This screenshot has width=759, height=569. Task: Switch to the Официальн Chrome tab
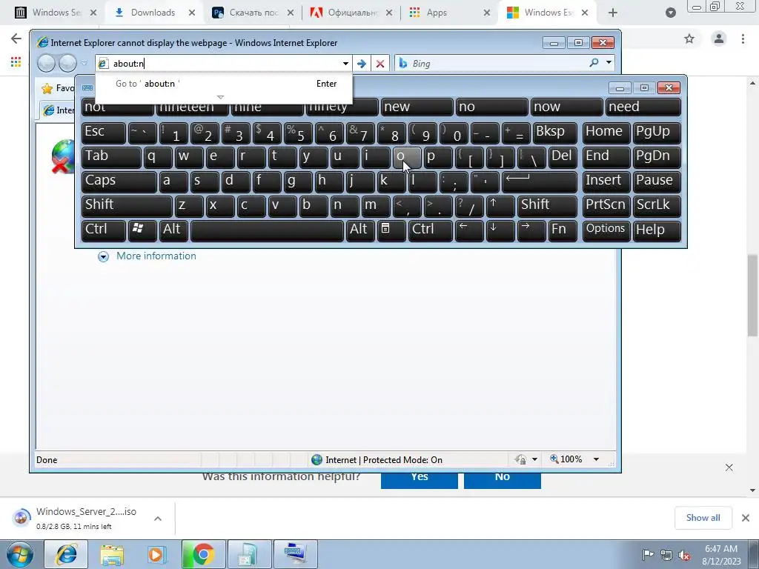point(351,13)
